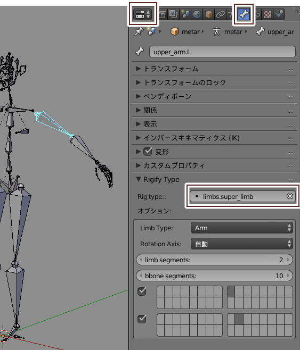Viewport: 300px width, 350px height.
Task: Expand the 表示 panel
Action: [214, 124]
